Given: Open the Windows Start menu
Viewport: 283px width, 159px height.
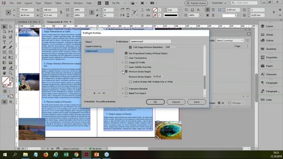Looking at the screenshot, I should click(x=5, y=155).
